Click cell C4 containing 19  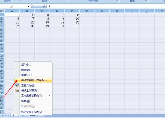42,26
